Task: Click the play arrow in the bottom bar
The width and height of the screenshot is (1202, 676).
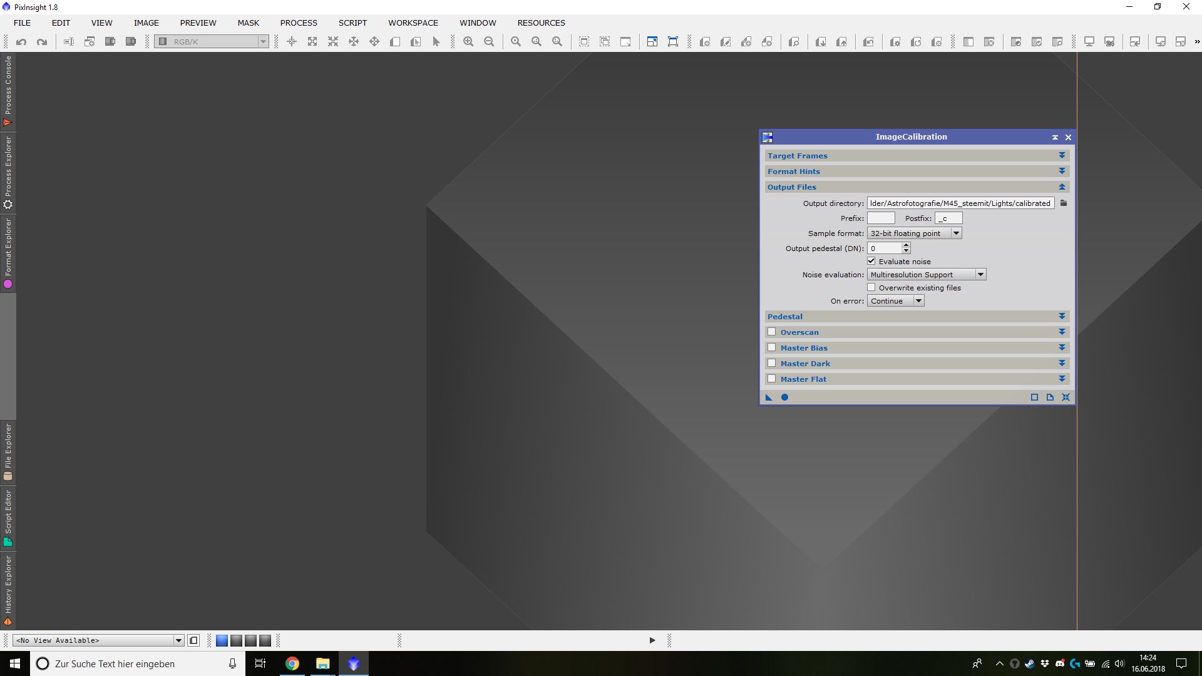Action: click(652, 640)
